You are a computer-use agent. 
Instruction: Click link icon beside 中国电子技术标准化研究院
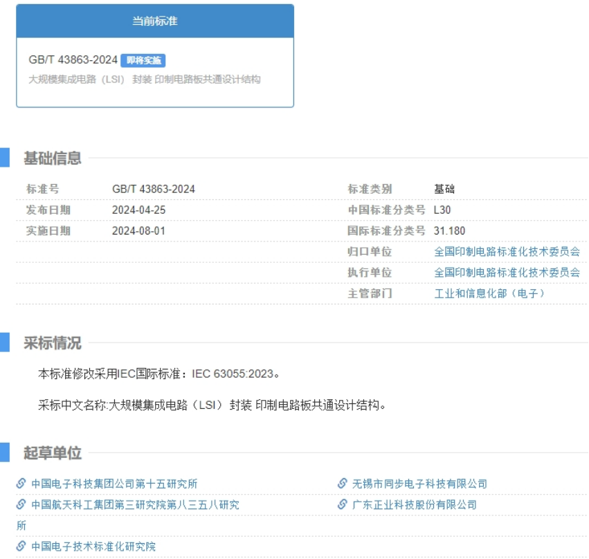click(21, 546)
